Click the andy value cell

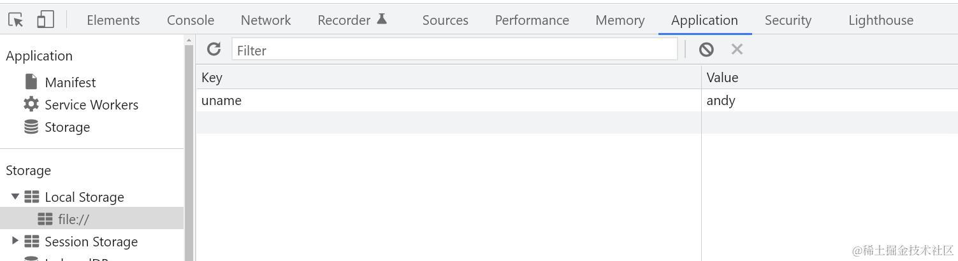[721, 101]
